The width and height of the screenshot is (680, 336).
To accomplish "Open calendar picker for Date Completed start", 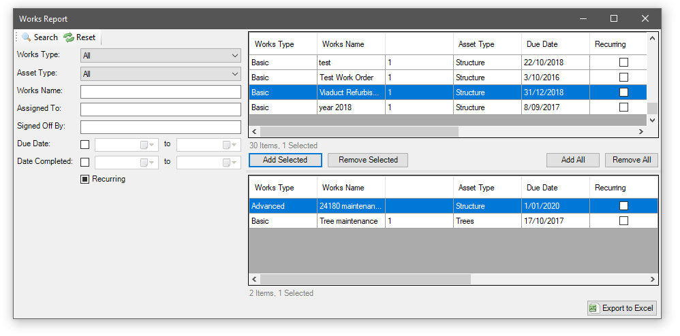I will coord(144,163).
